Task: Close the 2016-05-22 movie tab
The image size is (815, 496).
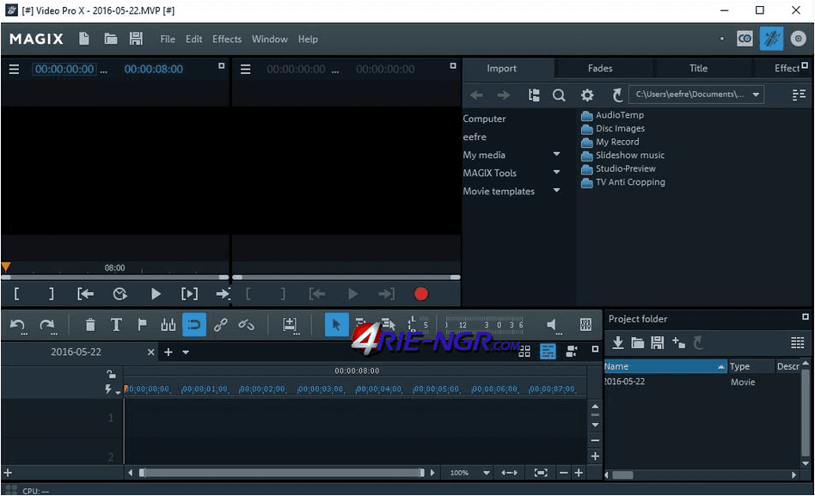Action: 150,352
